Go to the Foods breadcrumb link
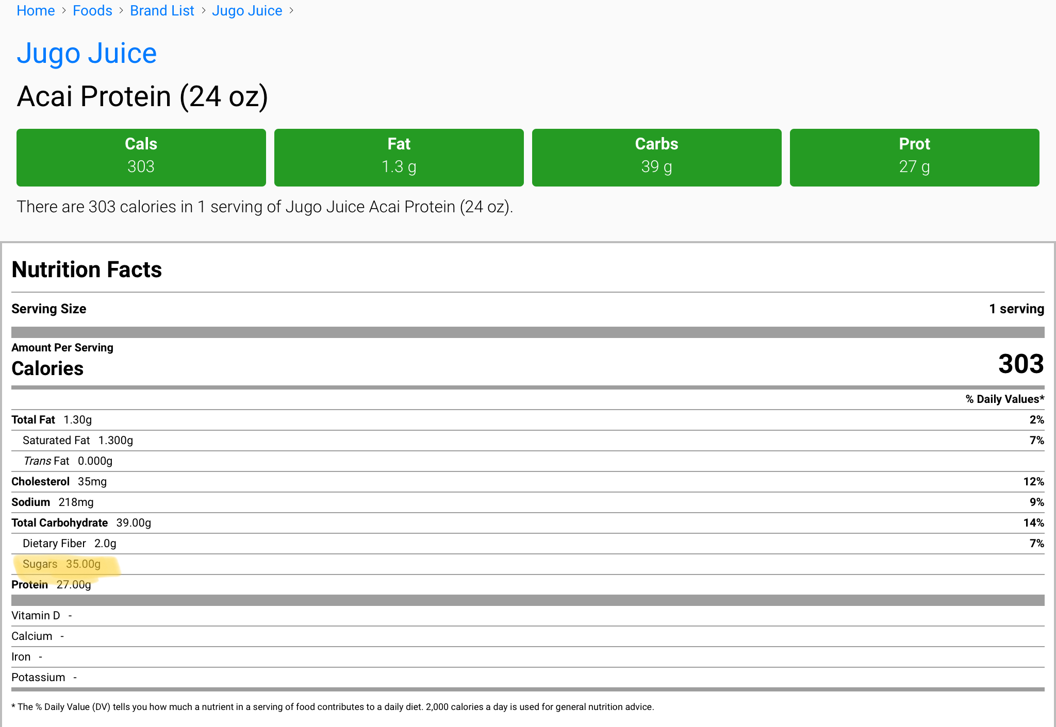Screen dimensions: 1056x727 point(92,10)
